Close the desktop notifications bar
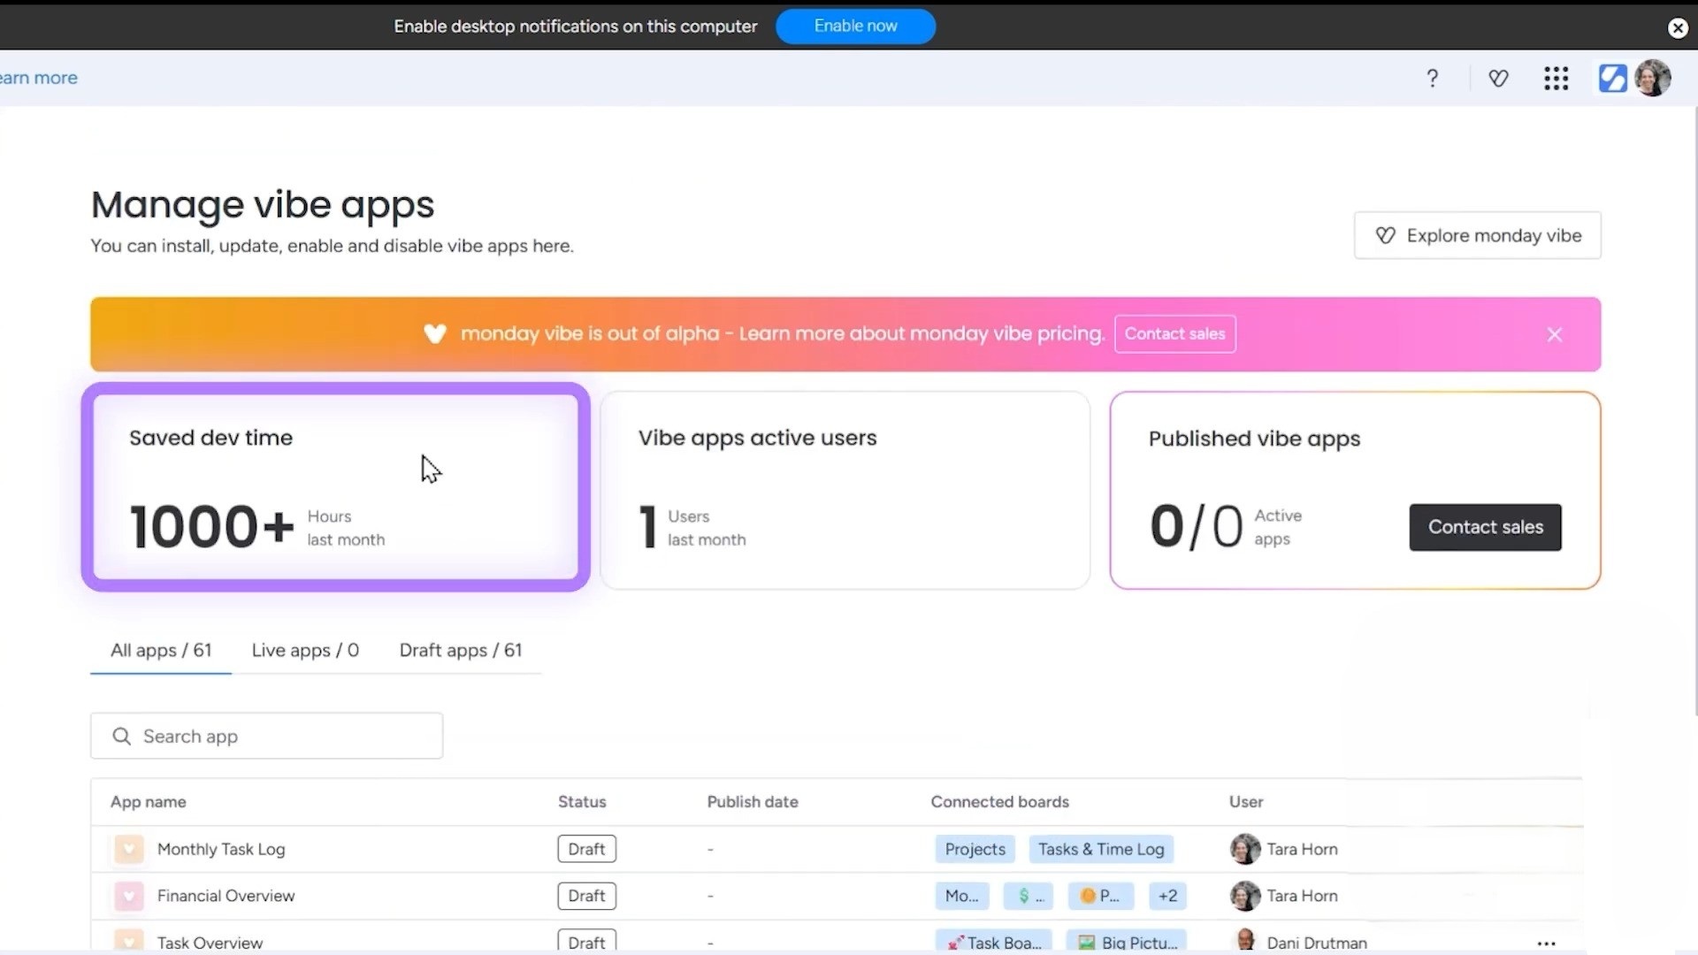Screen dimensions: 1698x955 [1677, 27]
